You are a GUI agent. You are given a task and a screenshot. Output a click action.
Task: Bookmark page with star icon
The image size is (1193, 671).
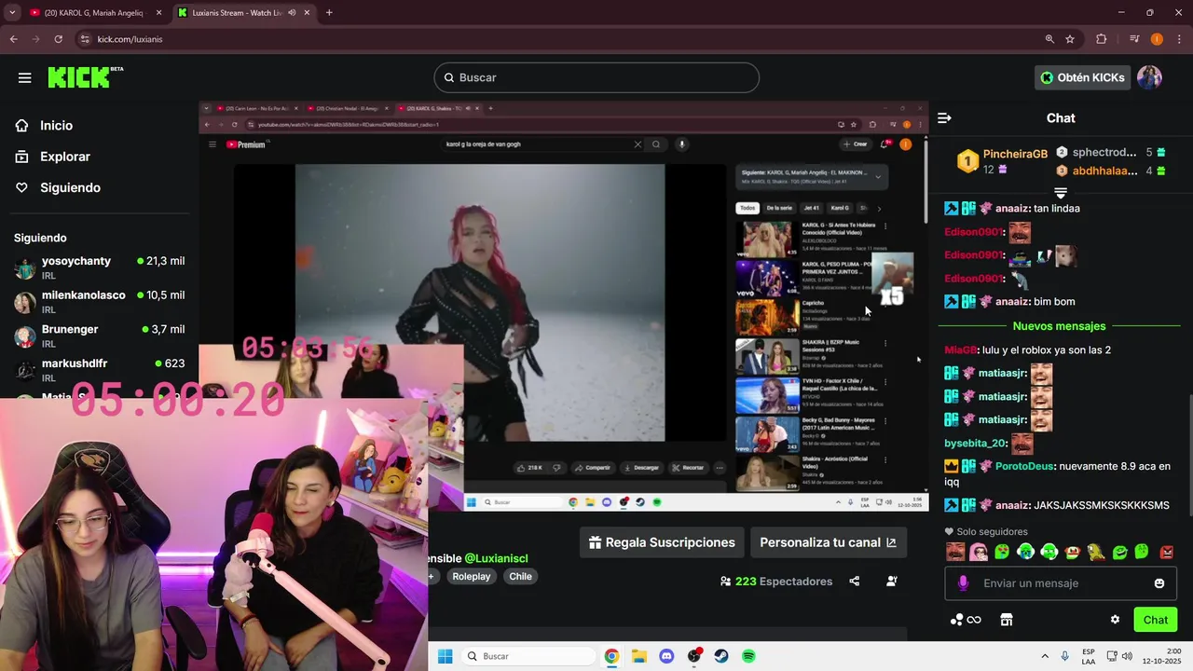click(1070, 39)
